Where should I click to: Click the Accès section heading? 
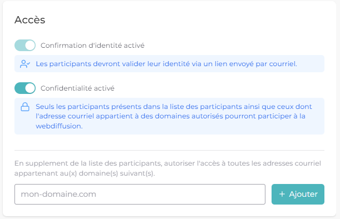[30, 20]
